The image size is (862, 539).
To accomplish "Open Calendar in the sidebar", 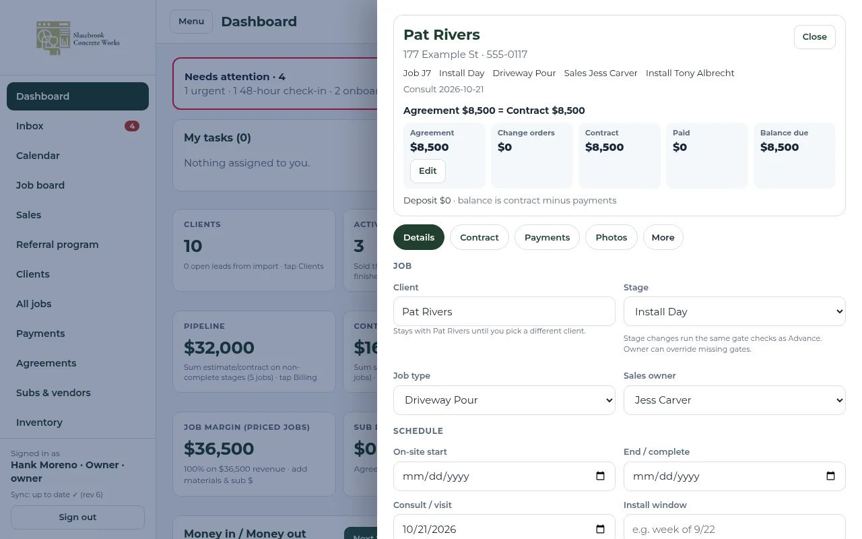I will [x=77, y=156].
